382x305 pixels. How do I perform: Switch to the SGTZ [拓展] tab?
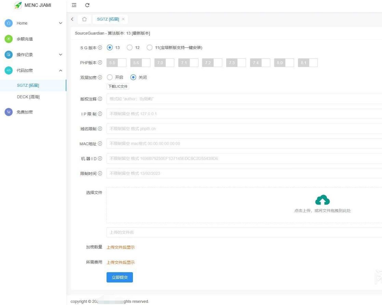tap(108, 19)
